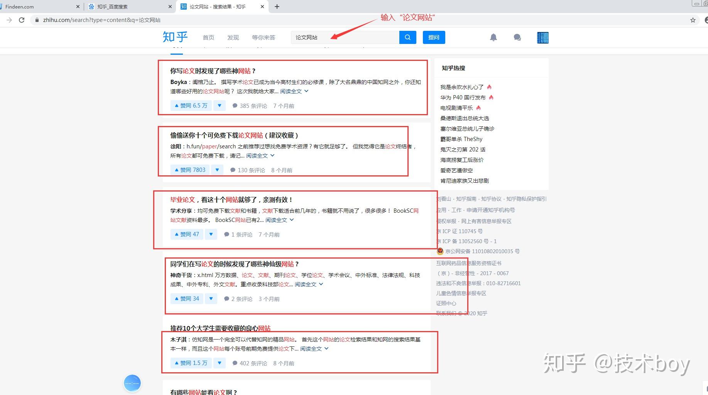Expand 阅读全文 on 木子淇's answer
The width and height of the screenshot is (708, 395).
tap(314, 349)
